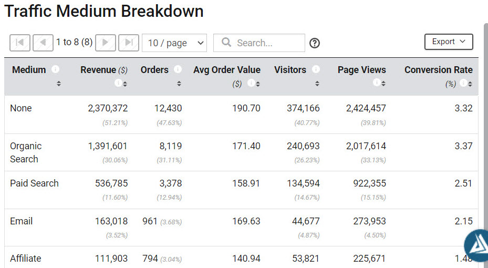
Task: Click orders value 8,119
Action: click(x=171, y=146)
